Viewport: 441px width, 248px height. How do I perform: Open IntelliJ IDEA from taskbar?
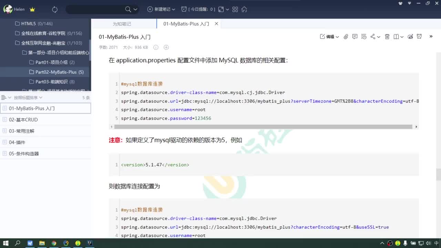[x=90, y=243]
